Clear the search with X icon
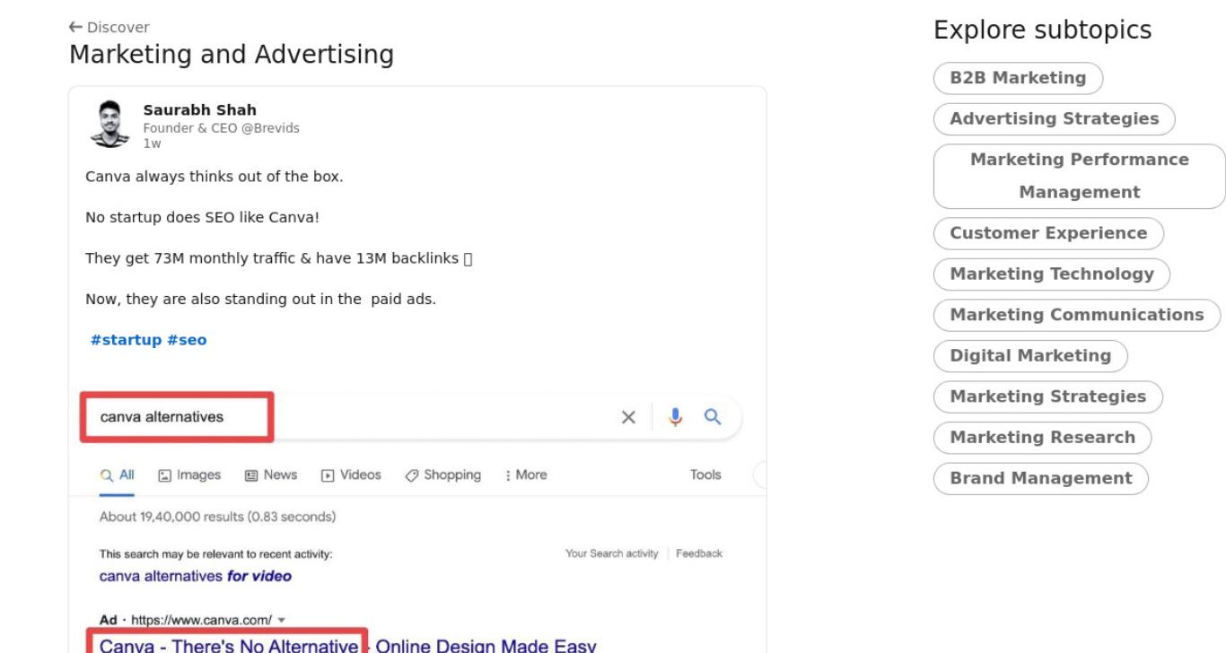This screenshot has height=653, width=1226. click(629, 417)
